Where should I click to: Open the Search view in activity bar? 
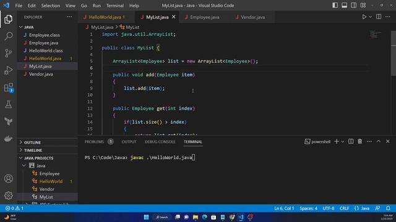click(8, 36)
